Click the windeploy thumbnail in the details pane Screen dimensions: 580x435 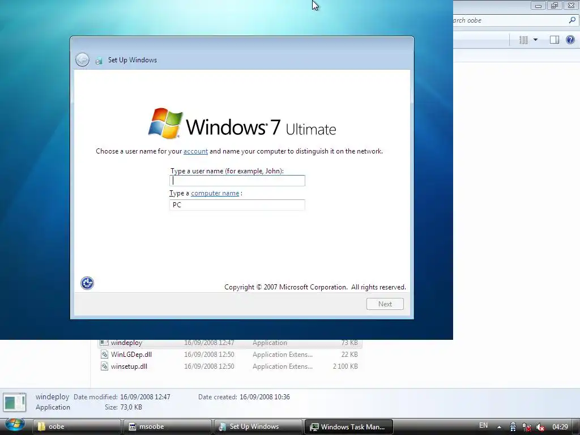tap(15, 402)
